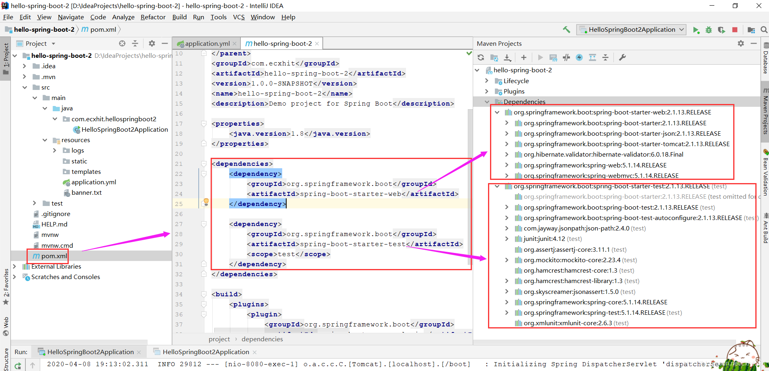769x371 pixels.
Task: Expand External Libraries node
Action: [14, 266]
